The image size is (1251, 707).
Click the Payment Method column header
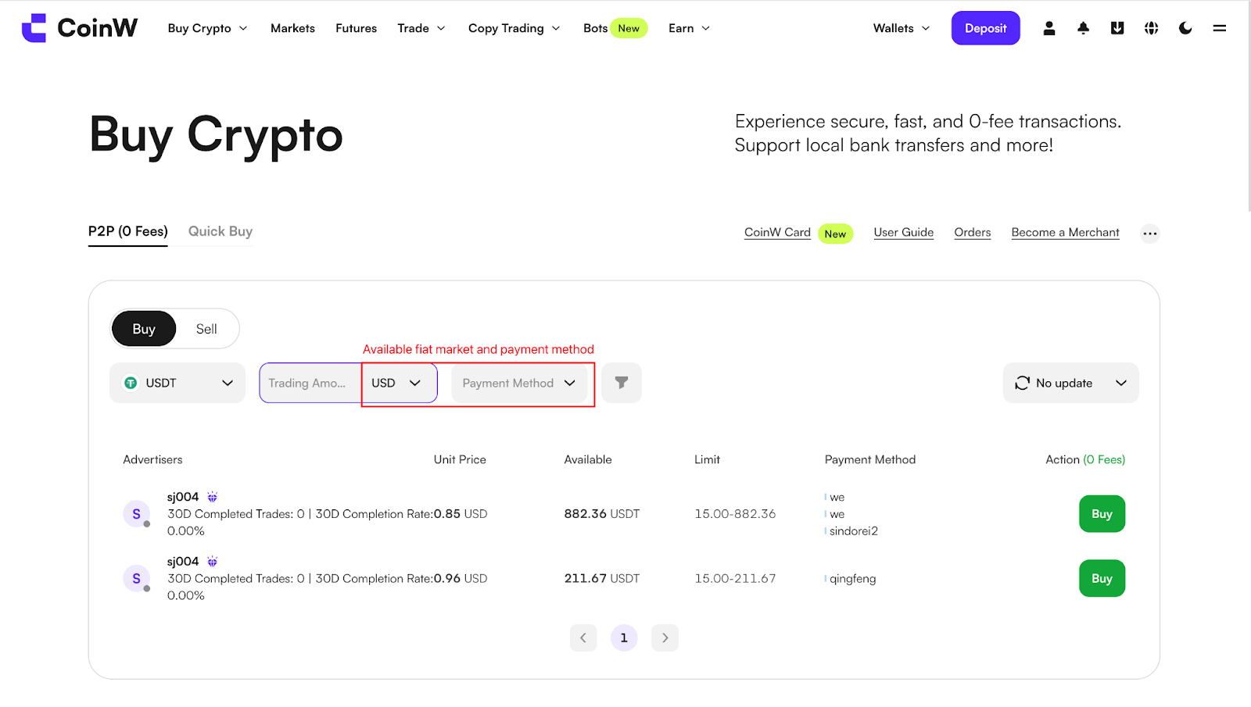(x=870, y=459)
